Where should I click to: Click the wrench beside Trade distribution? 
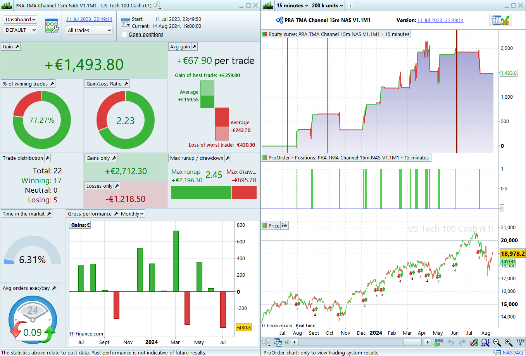click(47, 158)
